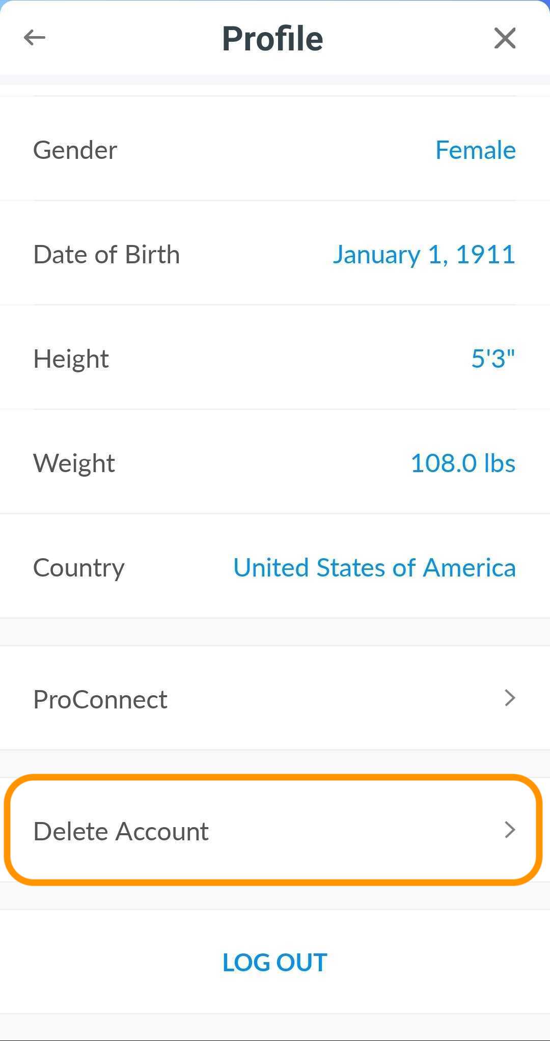
Task: Tap the Weight label
Action: [74, 463]
